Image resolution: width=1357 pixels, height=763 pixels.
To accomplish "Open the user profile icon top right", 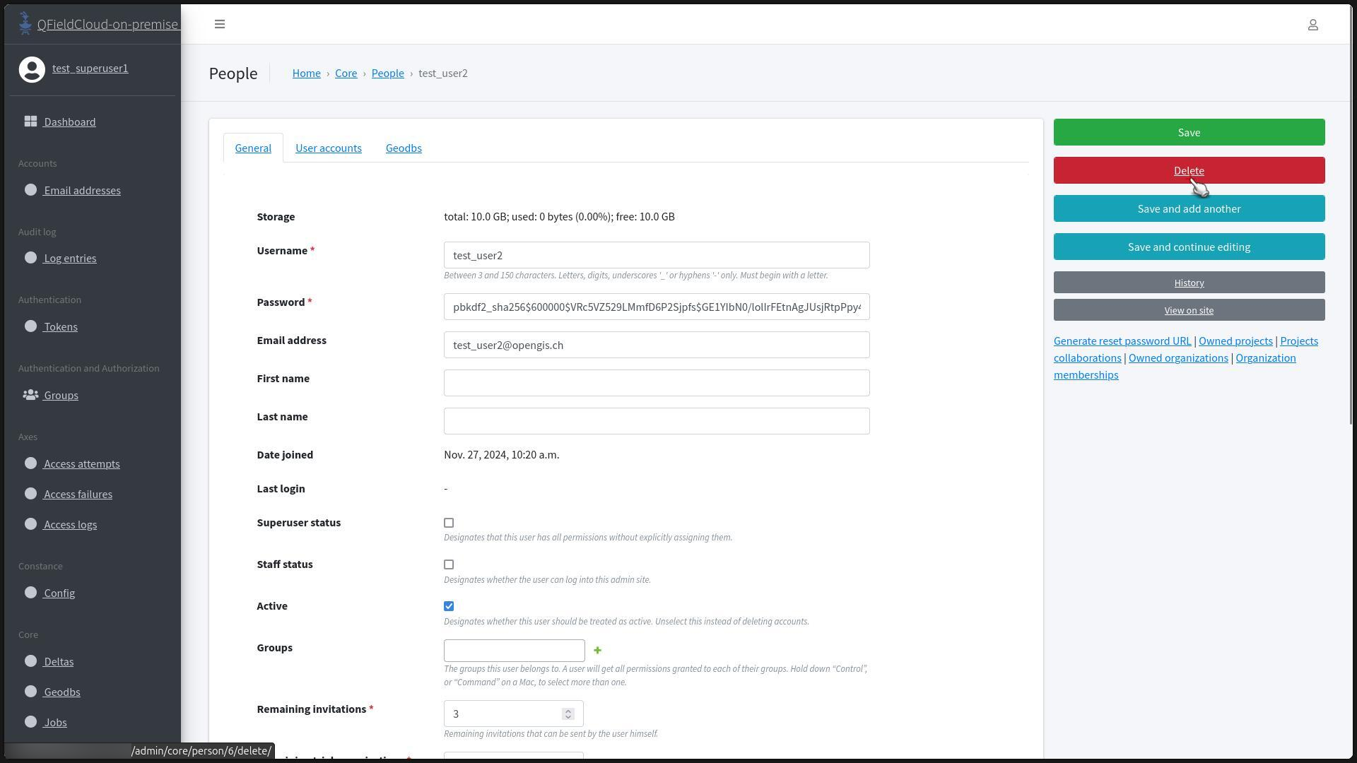I will coord(1312,25).
